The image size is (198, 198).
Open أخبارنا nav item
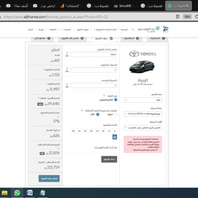click(30, 30)
